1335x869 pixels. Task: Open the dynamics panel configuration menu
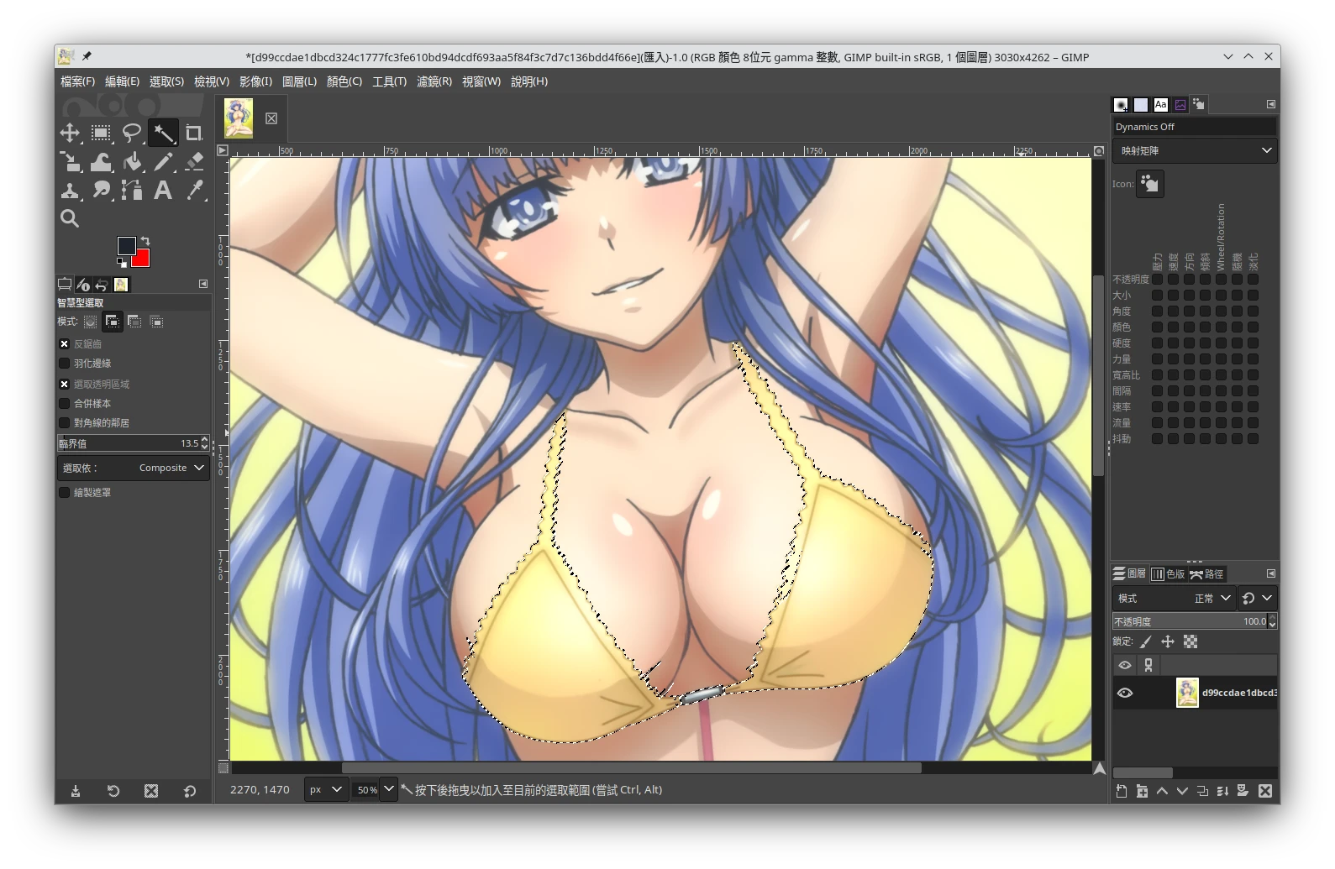pos(1270,104)
